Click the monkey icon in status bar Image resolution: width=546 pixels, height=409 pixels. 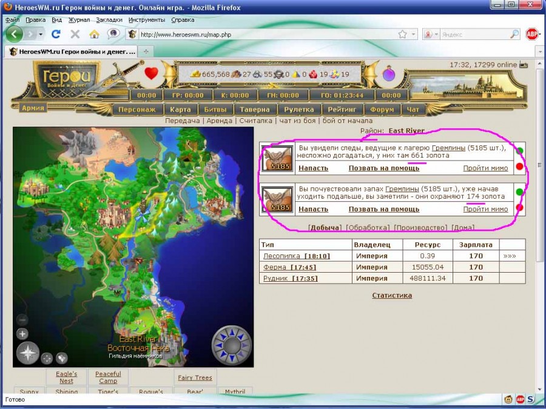[508, 399]
